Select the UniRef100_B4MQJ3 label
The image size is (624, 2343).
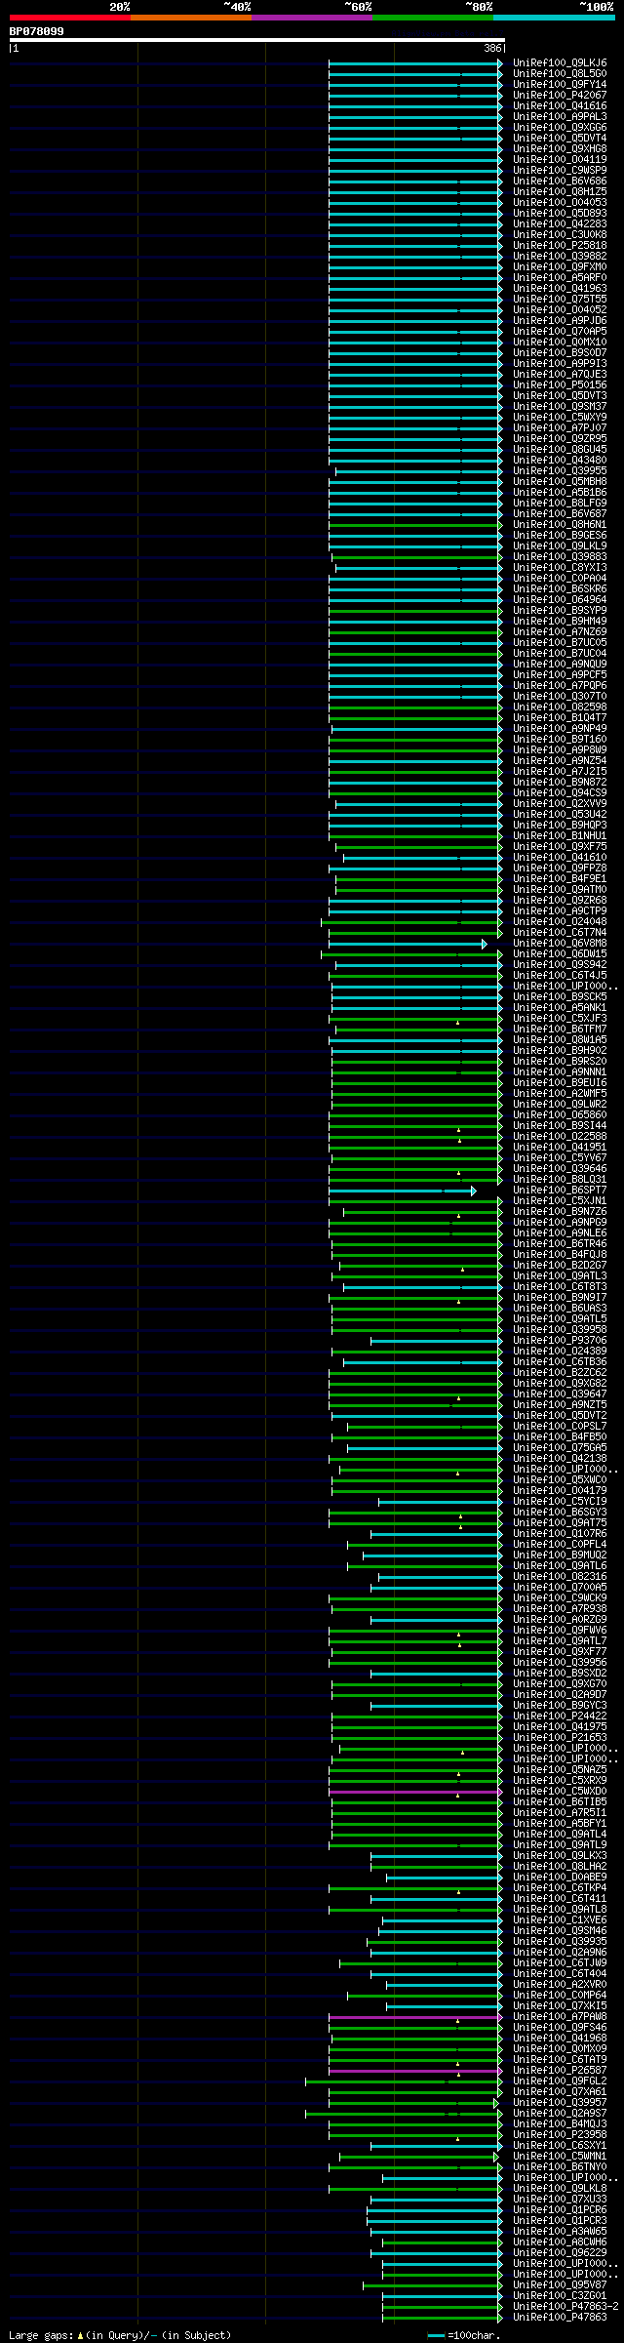(560, 2123)
